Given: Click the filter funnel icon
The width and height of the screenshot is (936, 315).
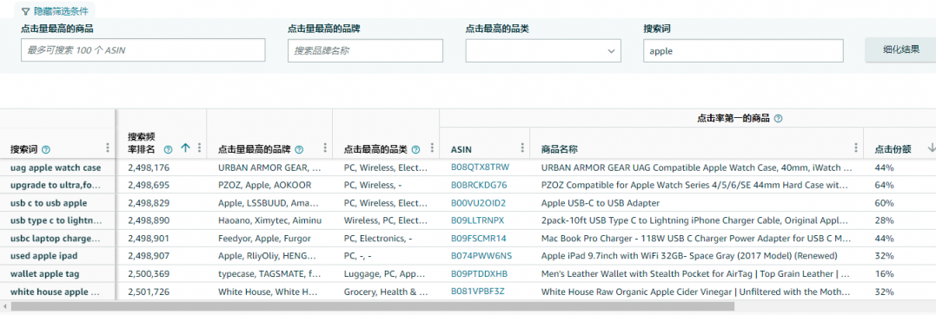Looking at the screenshot, I should point(25,11).
